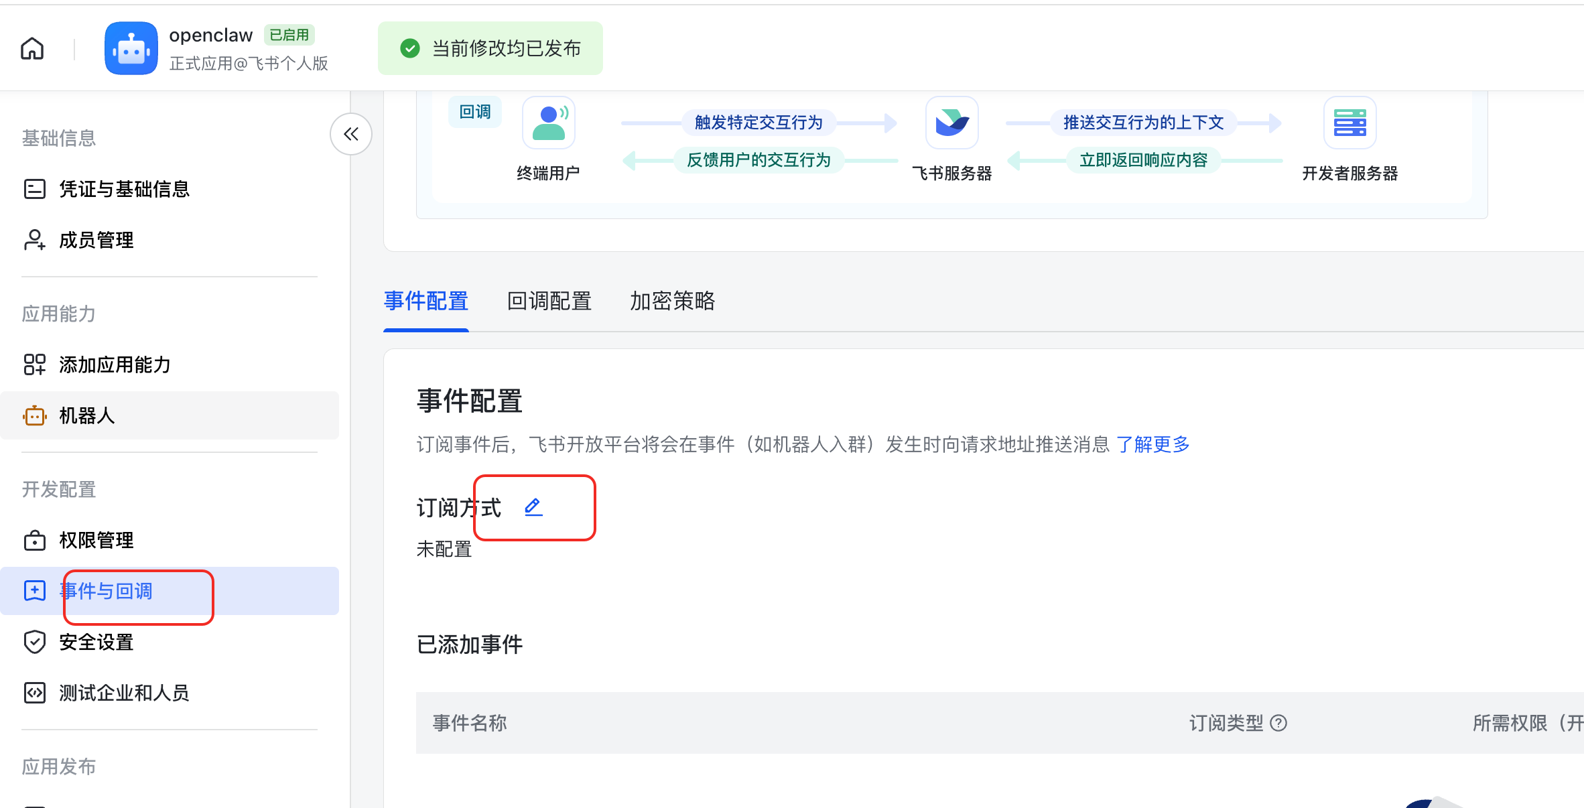Image resolution: width=1584 pixels, height=808 pixels.
Task: Open the 机器人 sidebar entry
Action: tap(87, 415)
